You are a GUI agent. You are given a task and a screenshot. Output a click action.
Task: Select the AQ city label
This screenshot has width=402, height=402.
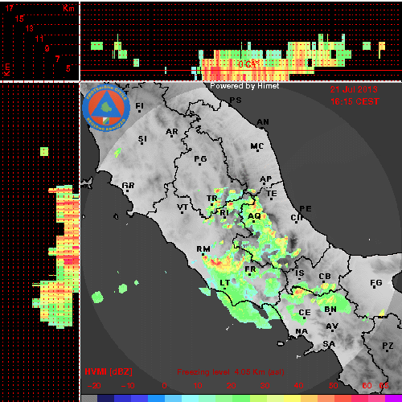click(x=254, y=216)
